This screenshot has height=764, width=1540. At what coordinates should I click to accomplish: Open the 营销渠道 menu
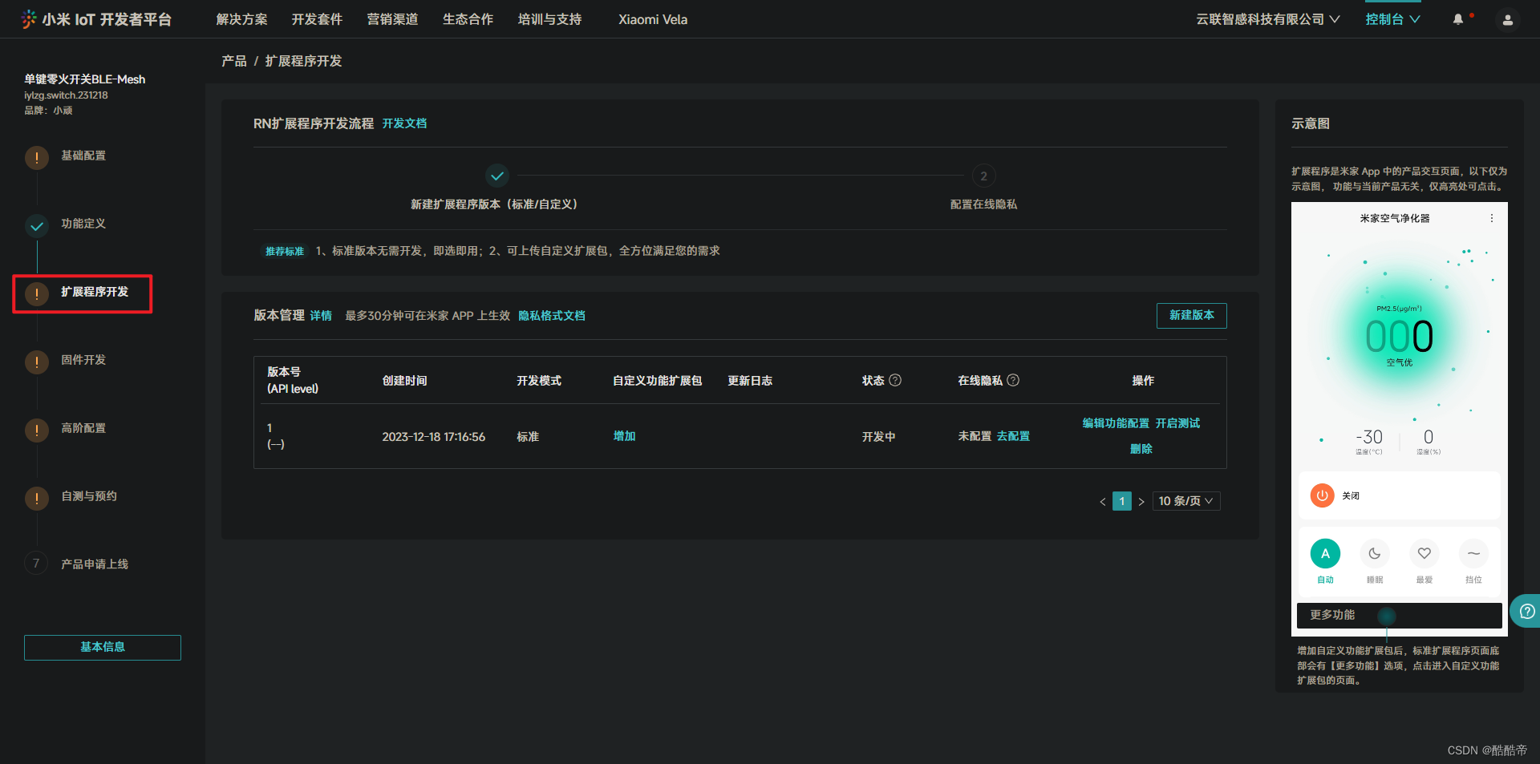coord(392,19)
